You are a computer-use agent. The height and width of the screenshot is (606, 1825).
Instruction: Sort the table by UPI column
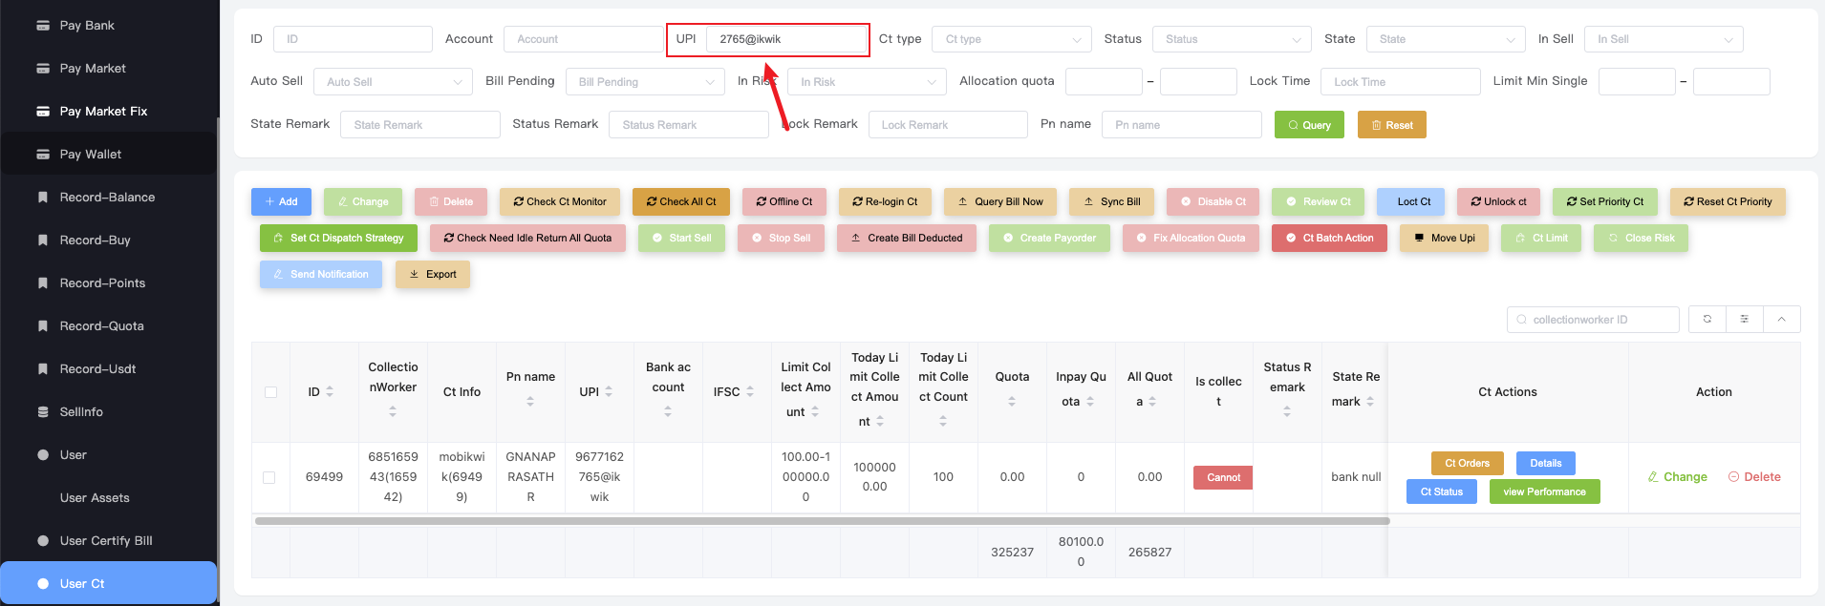coord(609,392)
